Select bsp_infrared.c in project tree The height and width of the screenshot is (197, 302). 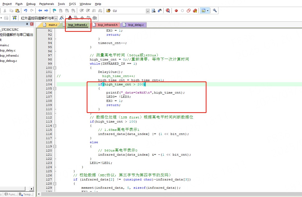(x=9, y=56)
